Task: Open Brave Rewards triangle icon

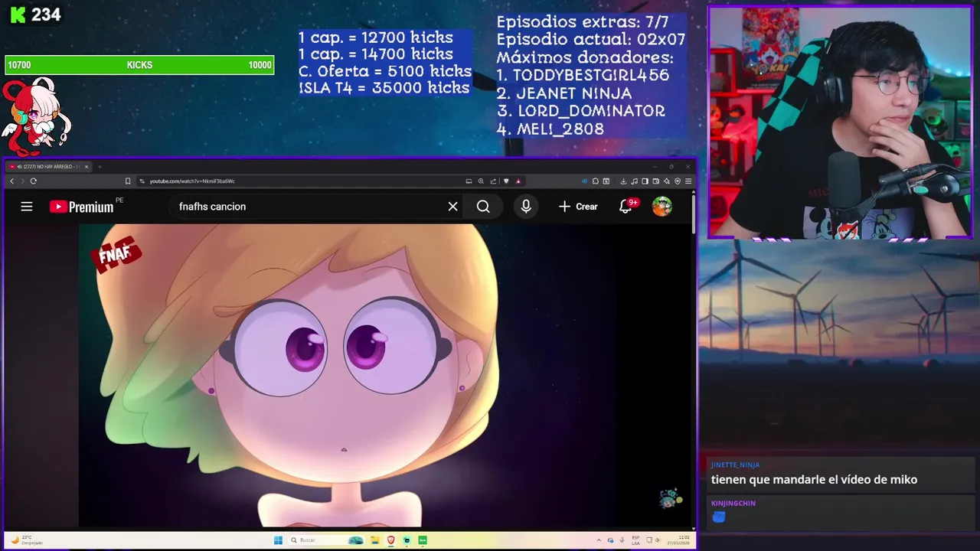Action: tap(518, 181)
